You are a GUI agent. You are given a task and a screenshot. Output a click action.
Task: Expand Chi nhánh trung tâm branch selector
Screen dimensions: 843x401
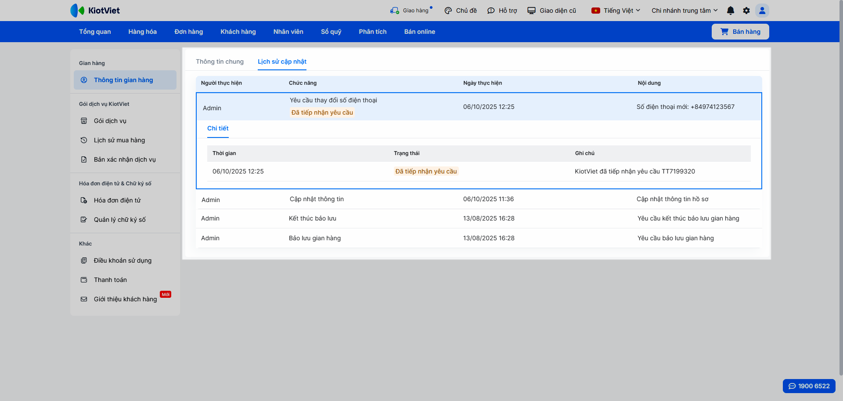[x=684, y=11]
